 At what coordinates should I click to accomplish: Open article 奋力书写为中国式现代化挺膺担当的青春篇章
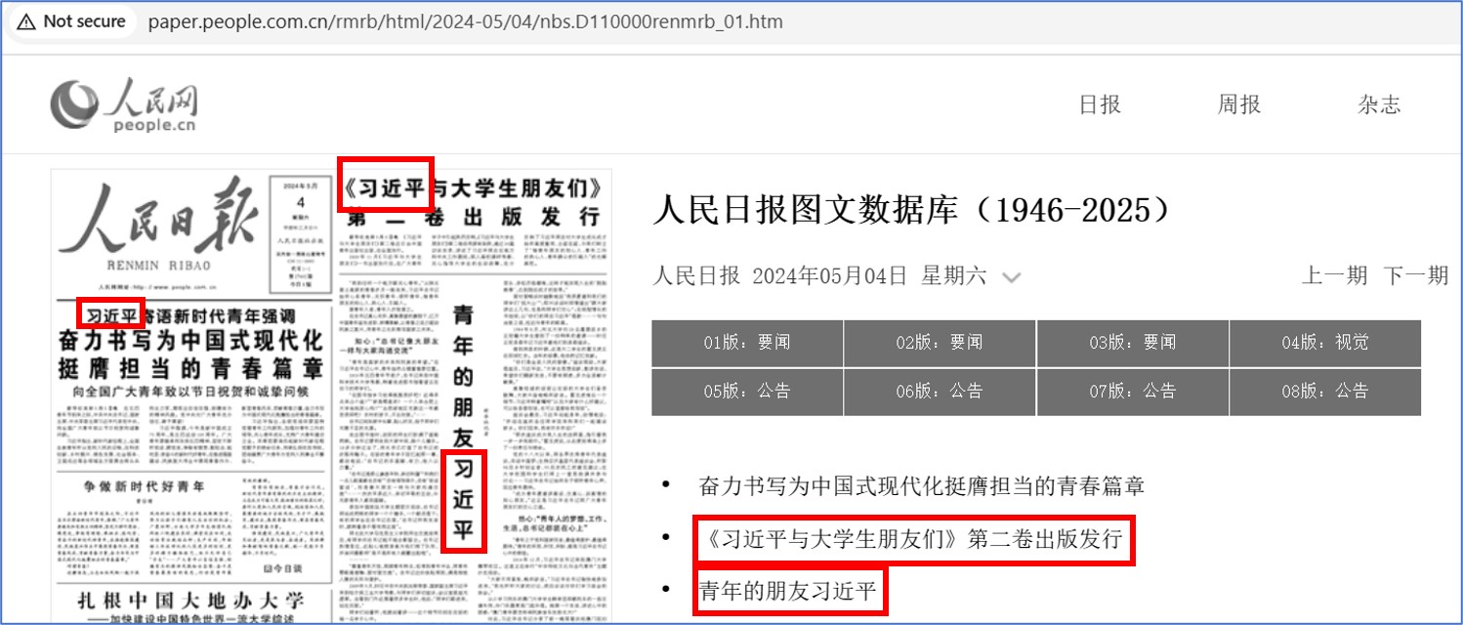922,486
